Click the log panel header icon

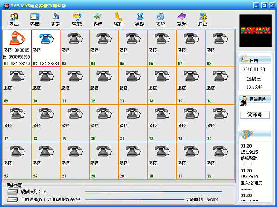click(x=247, y=135)
